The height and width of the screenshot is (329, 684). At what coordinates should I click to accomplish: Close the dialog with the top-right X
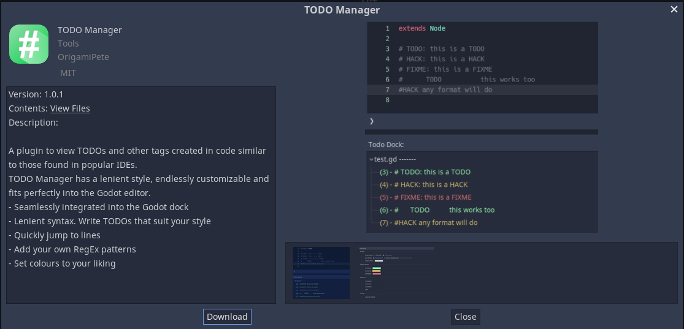674,9
